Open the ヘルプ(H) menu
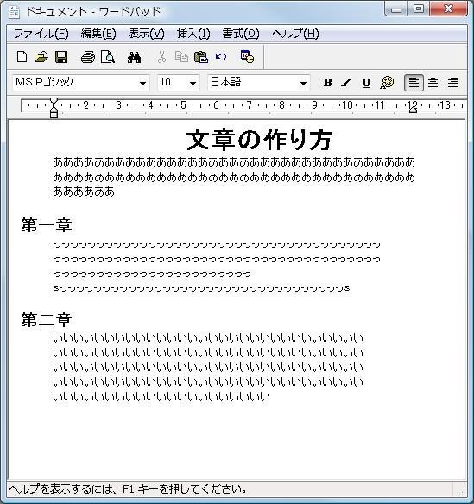This screenshot has width=474, height=504. click(x=295, y=34)
